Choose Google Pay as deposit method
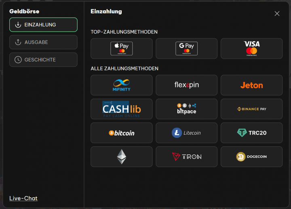This screenshot has height=209, width=291. [x=186, y=49]
